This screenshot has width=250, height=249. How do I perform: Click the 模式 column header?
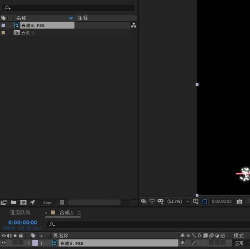coord(239,236)
